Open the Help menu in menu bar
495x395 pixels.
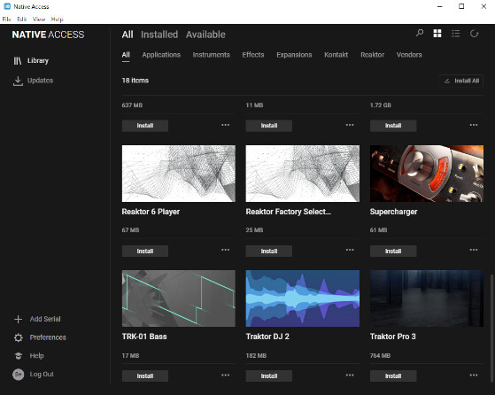pos(58,19)
